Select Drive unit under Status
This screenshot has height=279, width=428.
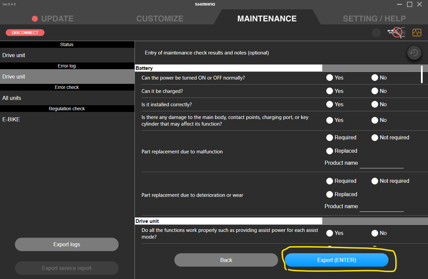67,55
